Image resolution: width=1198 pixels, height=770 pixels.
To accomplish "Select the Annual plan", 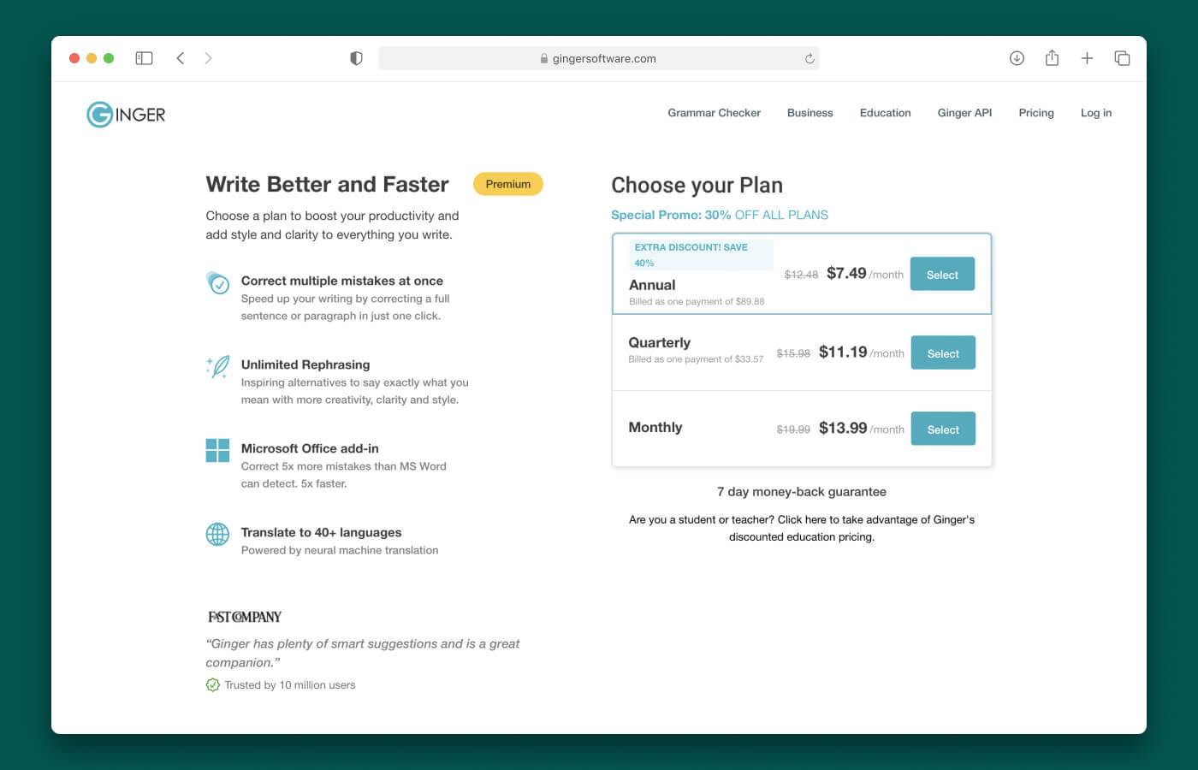I will [x=942, y=274].
